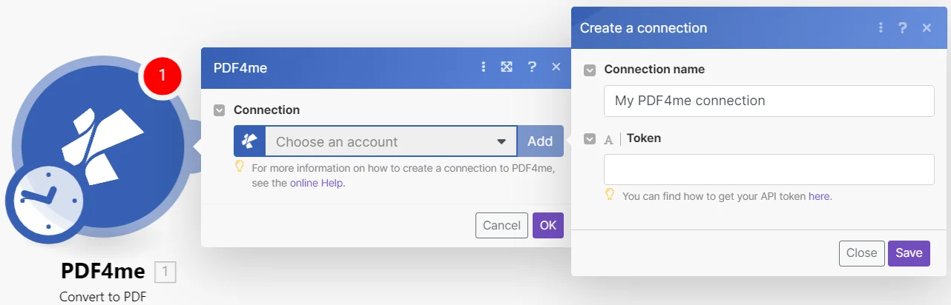This screenshot has width=951, height=305.
Task: Open PDF4me dialog options menu (three dots)
Action: point(484,67)
